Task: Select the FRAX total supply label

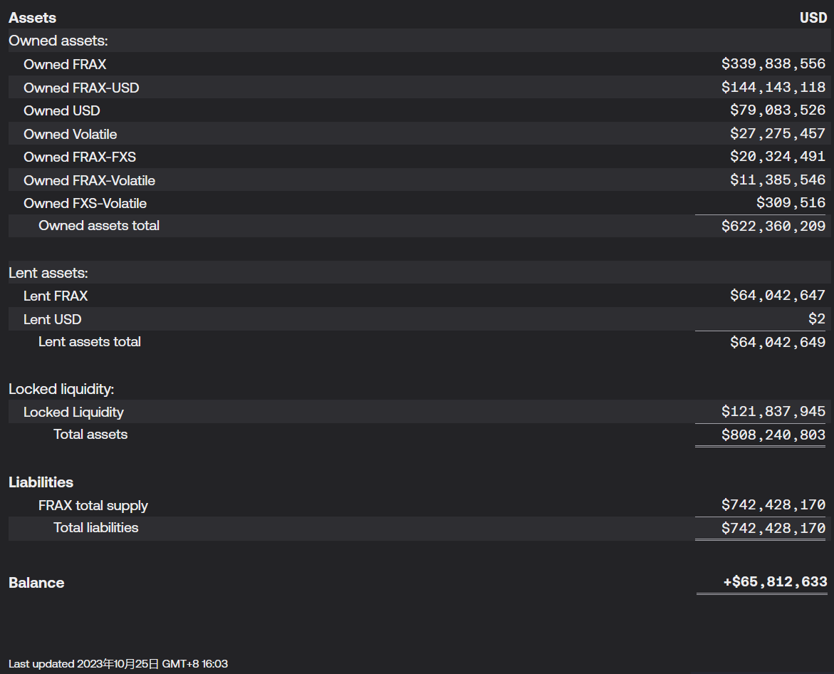Action: coord(93,505)
